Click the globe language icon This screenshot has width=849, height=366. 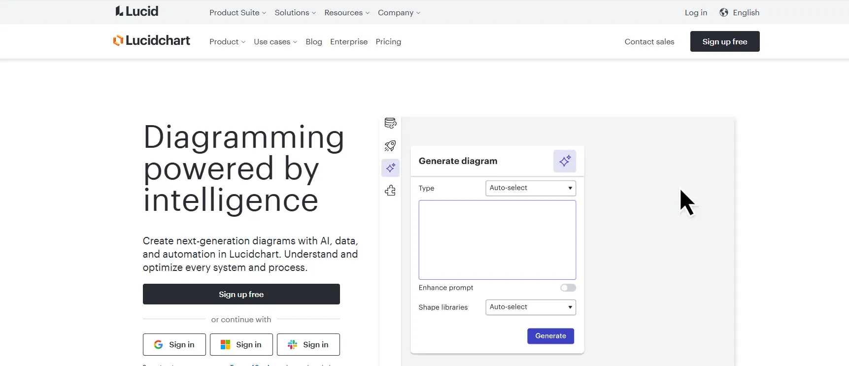723,13
